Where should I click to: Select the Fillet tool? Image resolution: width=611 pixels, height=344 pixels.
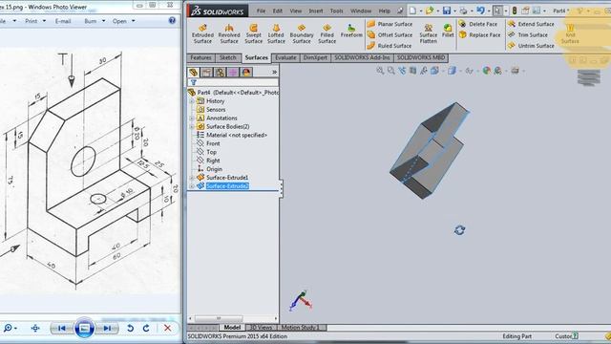pyautogui.click(x=448, y=31)
